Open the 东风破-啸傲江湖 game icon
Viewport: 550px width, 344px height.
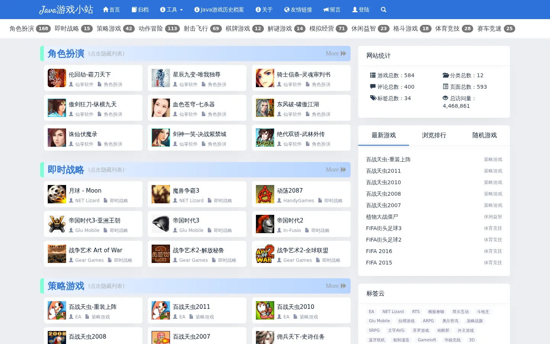265,108
